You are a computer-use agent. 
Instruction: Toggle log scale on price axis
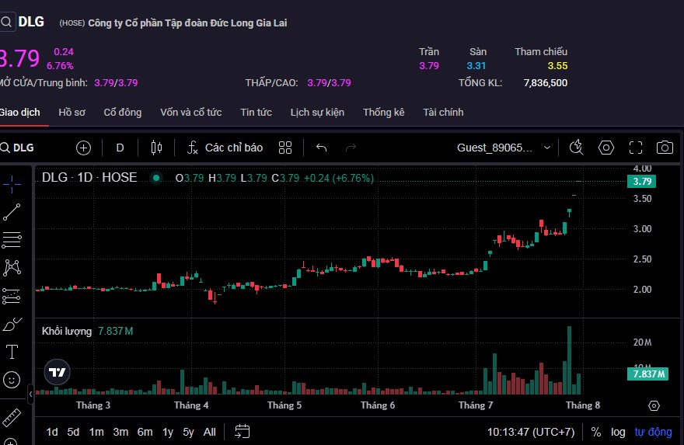tap(617, 432)
